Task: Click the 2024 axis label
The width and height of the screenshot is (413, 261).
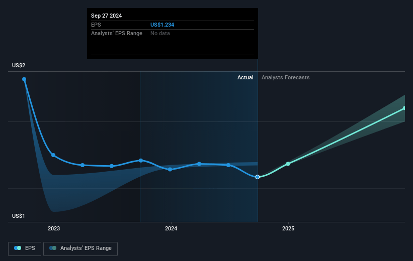Action: coord(171,228)
